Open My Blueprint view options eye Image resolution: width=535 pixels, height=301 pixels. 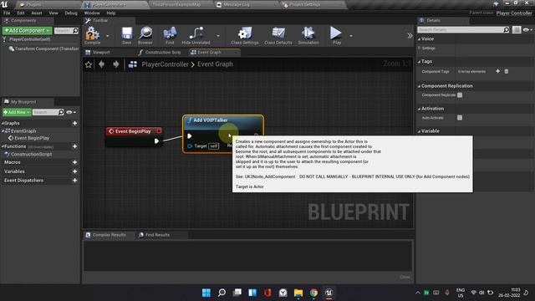[x=71, y=112]
